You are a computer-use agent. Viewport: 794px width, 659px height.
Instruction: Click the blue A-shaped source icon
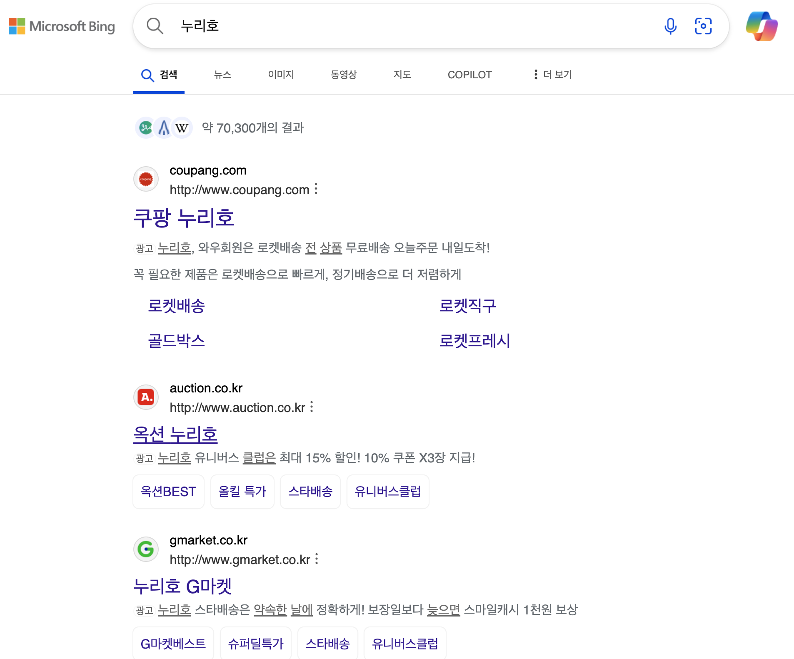164,127
